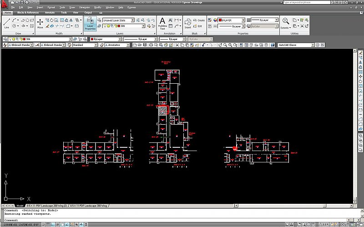The width and height of the screenshot is (364, 227).
Task: Toggle Object Snap in status bar
Action: click(x=62, y=224)
